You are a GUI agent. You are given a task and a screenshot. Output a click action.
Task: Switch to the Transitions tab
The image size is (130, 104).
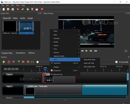coord(20,53)
